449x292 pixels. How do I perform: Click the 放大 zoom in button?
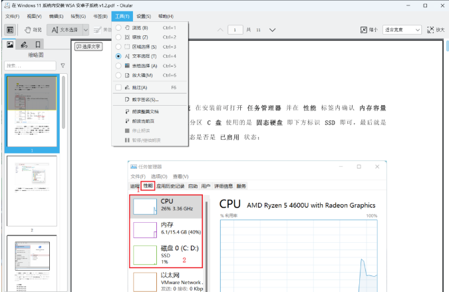pyautogui.click(x=436, y=30)
